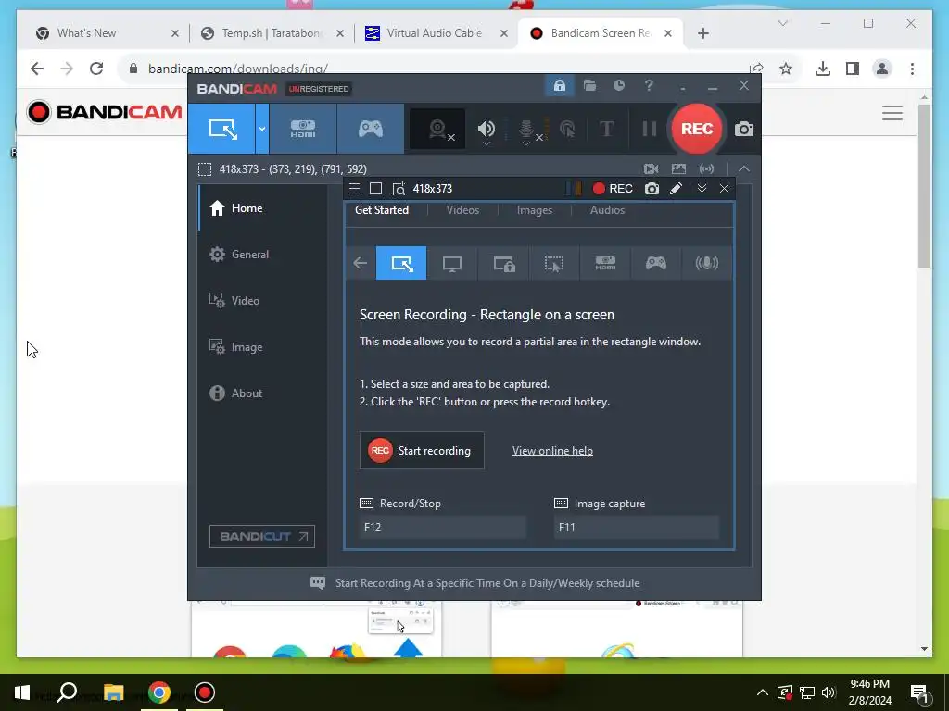
Task: Open View online help link
Action: coord(552,451)
